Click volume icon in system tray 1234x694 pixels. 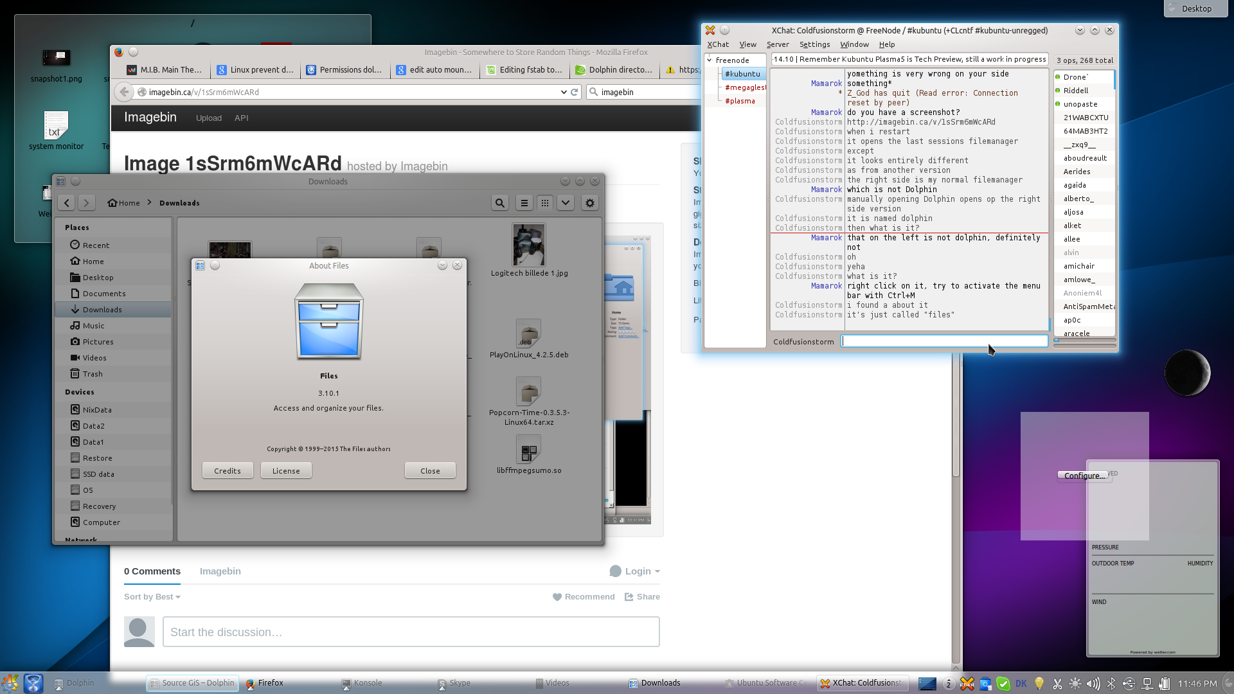click(1093, 684)
